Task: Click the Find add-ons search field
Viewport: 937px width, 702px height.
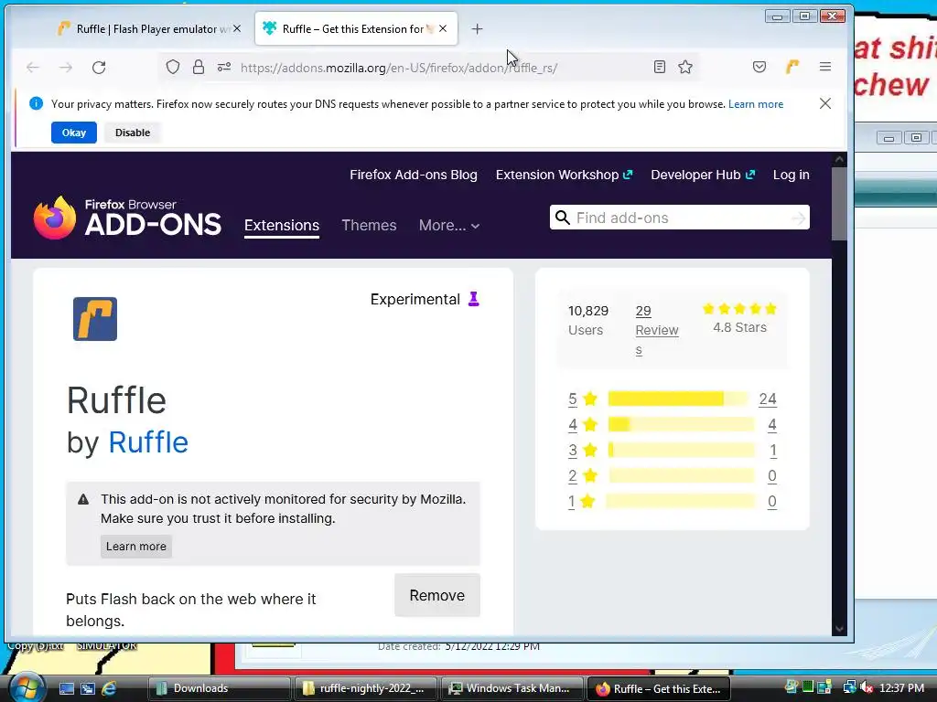Action: pos(680,218)
